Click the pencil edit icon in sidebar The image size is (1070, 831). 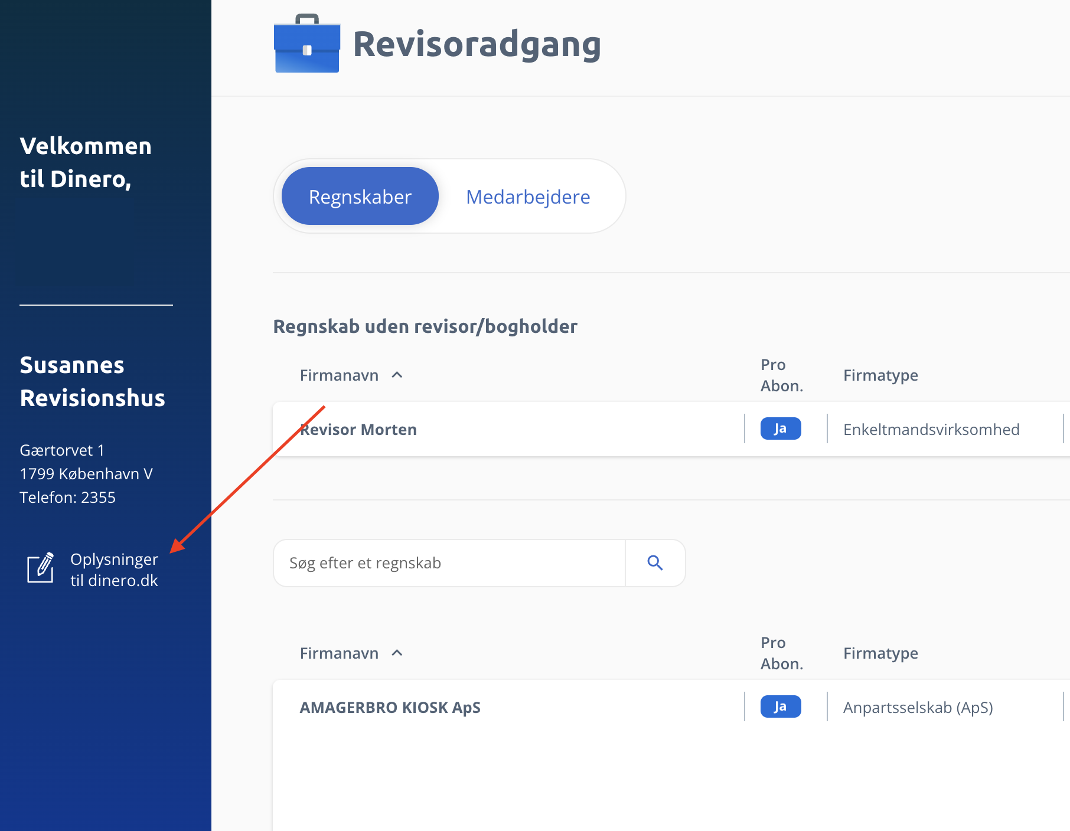click(41, 568)
